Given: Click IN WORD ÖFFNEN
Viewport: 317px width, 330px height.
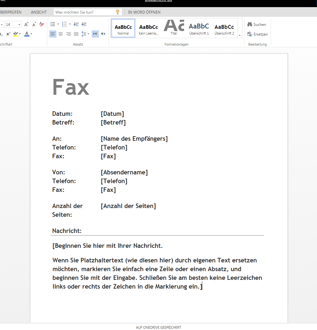Looking at the screenshot, I should coord(144,12).
